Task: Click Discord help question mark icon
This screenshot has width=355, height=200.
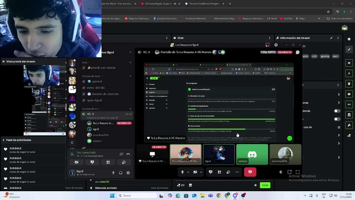Action: pyautogui.click(x=276, y=45)
